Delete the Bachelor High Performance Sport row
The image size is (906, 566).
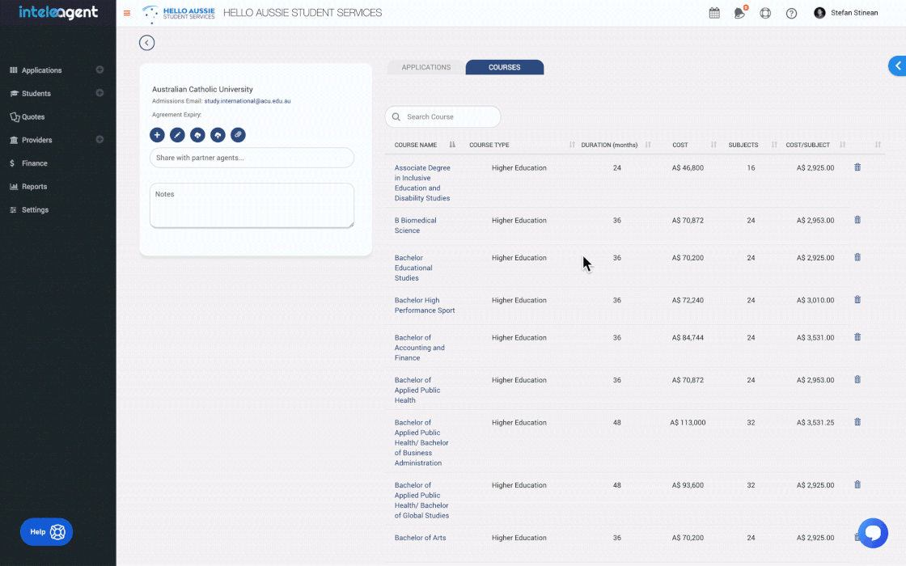pyautogui.click(x=857, y=300)
